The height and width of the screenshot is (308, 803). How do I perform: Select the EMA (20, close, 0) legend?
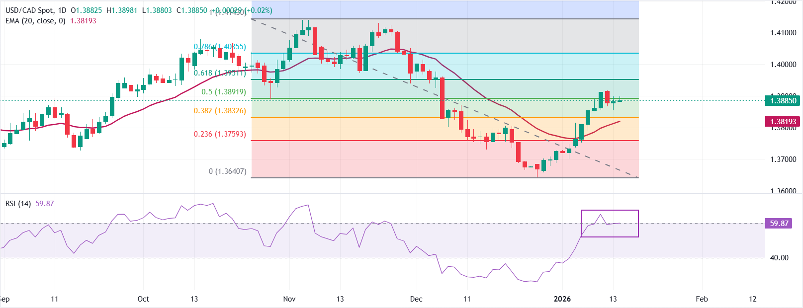(x=35, y=21)
